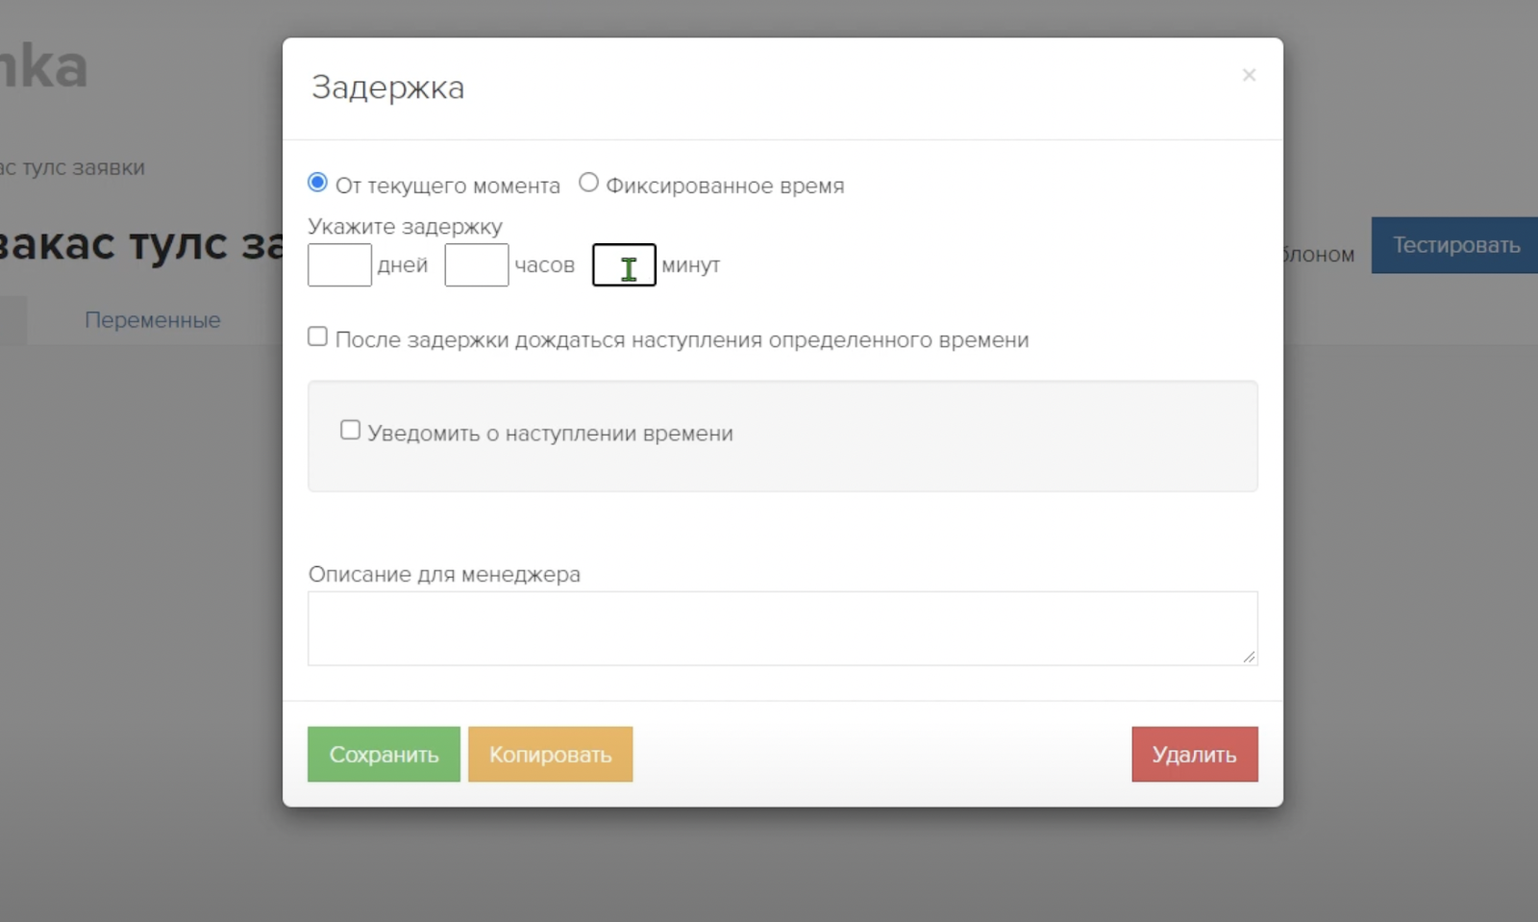Tick 'Уведомить о наступлении времени' checkbox

point(350,431)
